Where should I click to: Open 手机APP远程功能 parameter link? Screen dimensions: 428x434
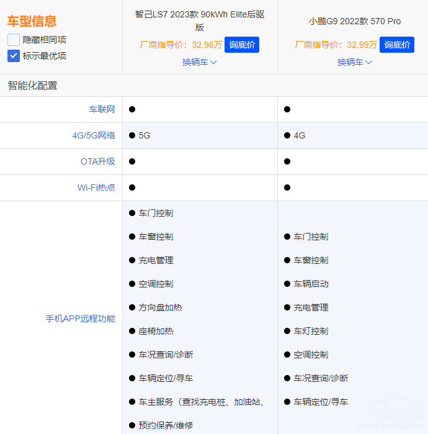pos(80,319)
